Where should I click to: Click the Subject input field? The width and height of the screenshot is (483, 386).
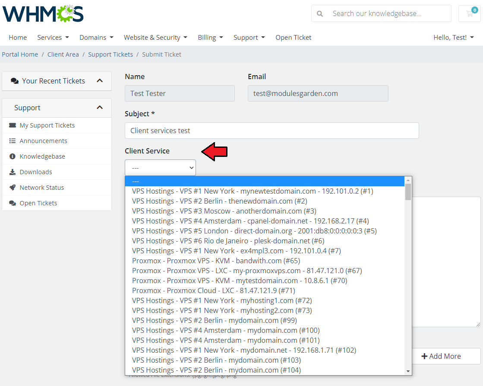pyautogui.click(x=271, y=131)
